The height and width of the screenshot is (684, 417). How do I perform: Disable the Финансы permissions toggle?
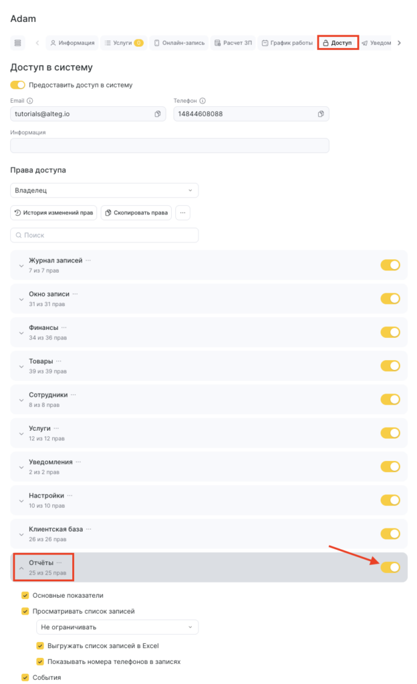tap(390, 332)
